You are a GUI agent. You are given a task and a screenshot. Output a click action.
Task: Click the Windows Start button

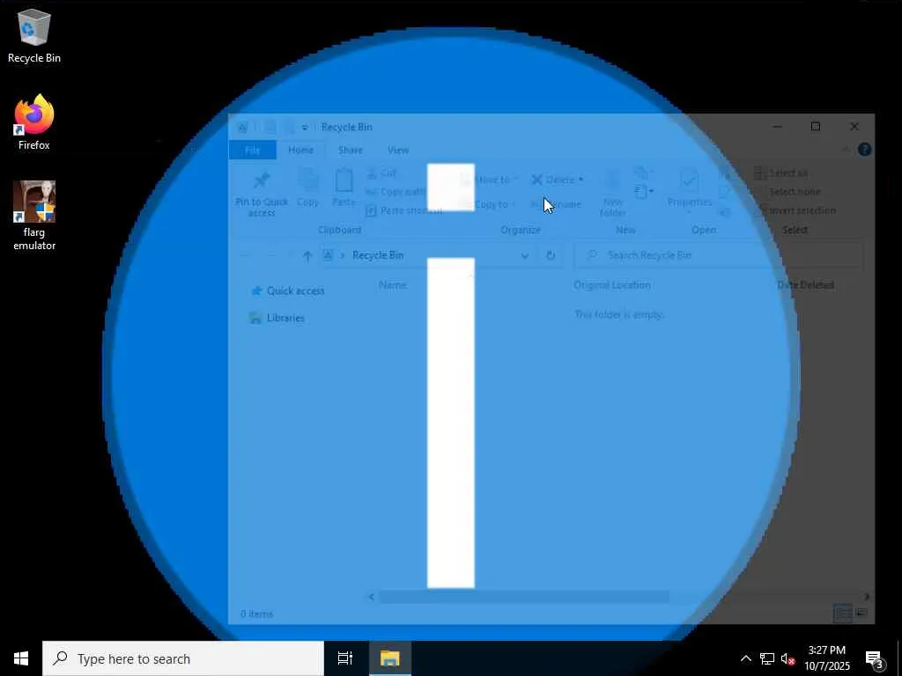(x=21, y=658)
